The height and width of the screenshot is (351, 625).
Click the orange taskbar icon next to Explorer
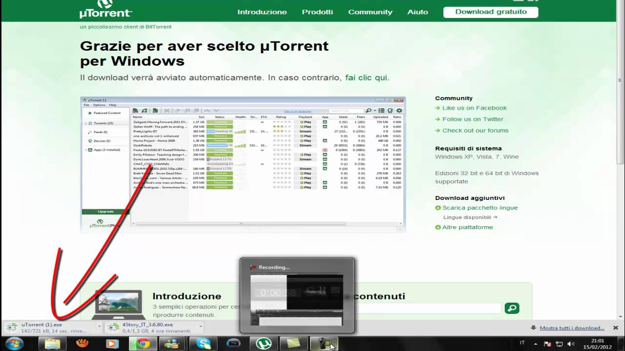[x=83, y=344]
